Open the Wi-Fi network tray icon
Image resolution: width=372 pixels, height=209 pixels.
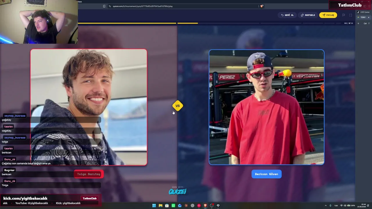(x=341, y=206)
